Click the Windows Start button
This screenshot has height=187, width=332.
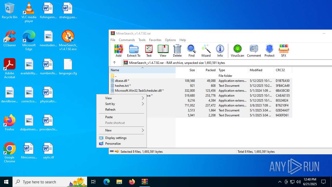point(6,182)
